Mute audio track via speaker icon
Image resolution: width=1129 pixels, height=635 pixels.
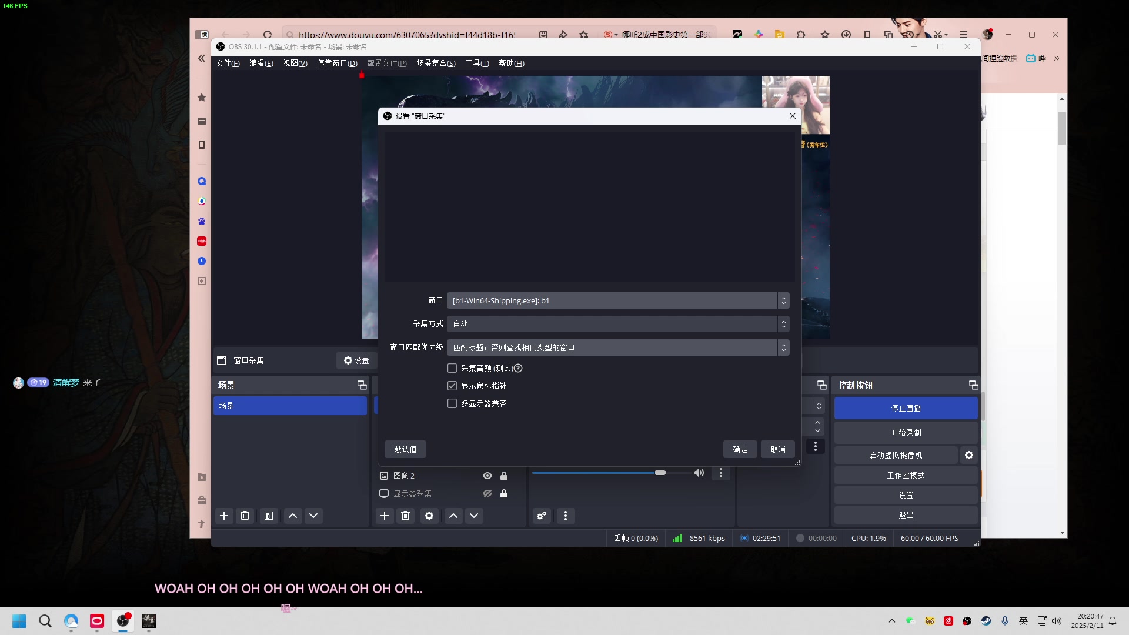click(699, 473)
